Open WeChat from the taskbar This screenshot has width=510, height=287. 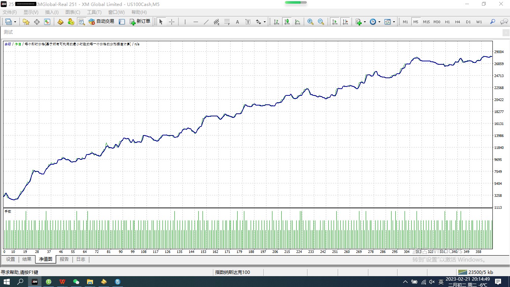(x=76, y=282)
